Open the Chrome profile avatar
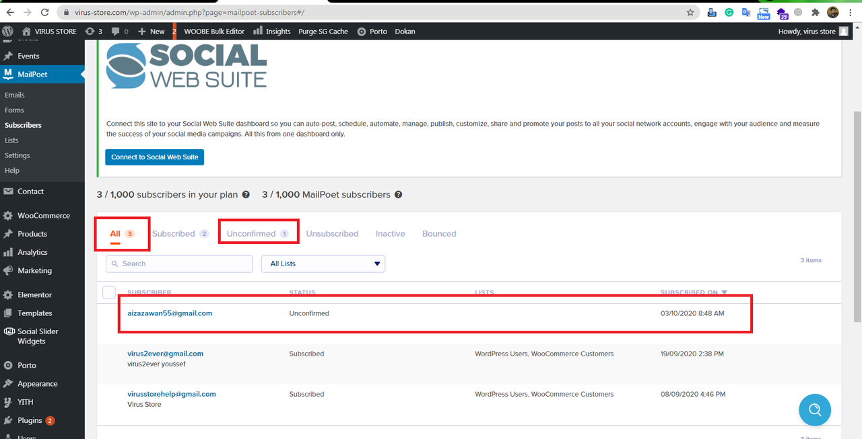The image size is (862, 439). pos(833,12)
